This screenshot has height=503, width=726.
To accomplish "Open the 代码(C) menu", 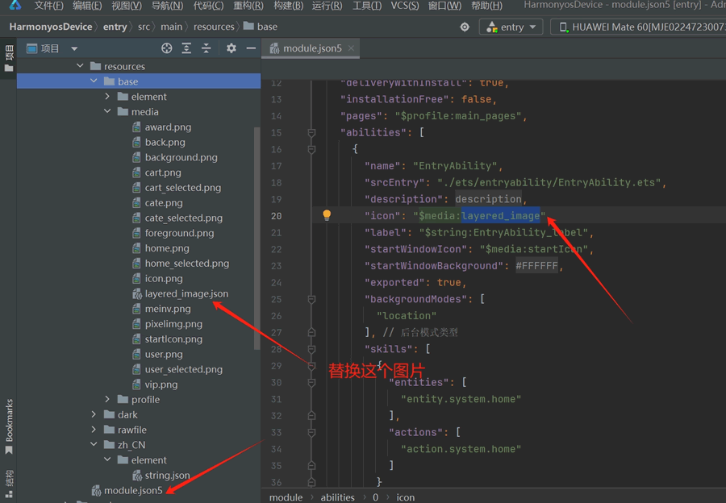I will [208, 6].
